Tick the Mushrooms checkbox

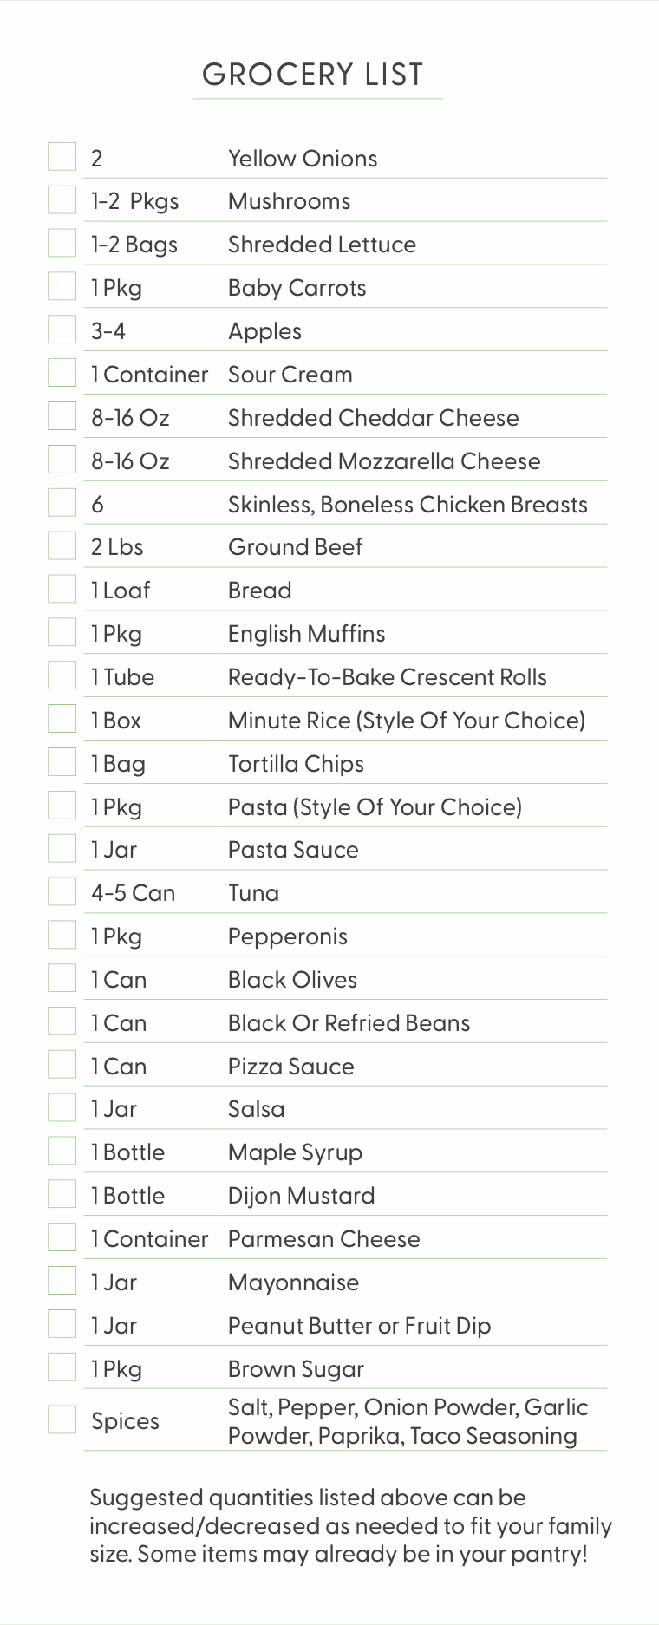[x=62, y=199]
